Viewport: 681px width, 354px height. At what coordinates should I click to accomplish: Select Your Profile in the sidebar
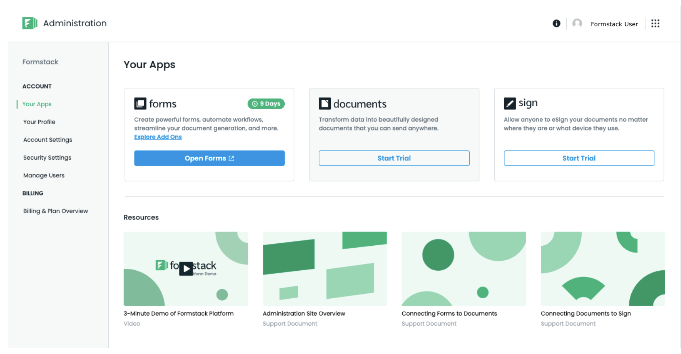coord(39,122)
